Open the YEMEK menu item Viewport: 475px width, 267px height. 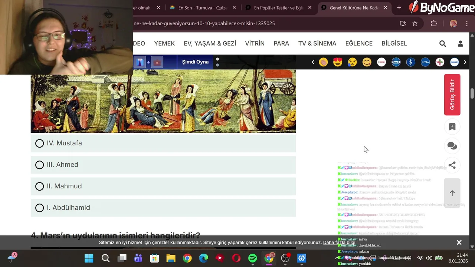(164, 43)
